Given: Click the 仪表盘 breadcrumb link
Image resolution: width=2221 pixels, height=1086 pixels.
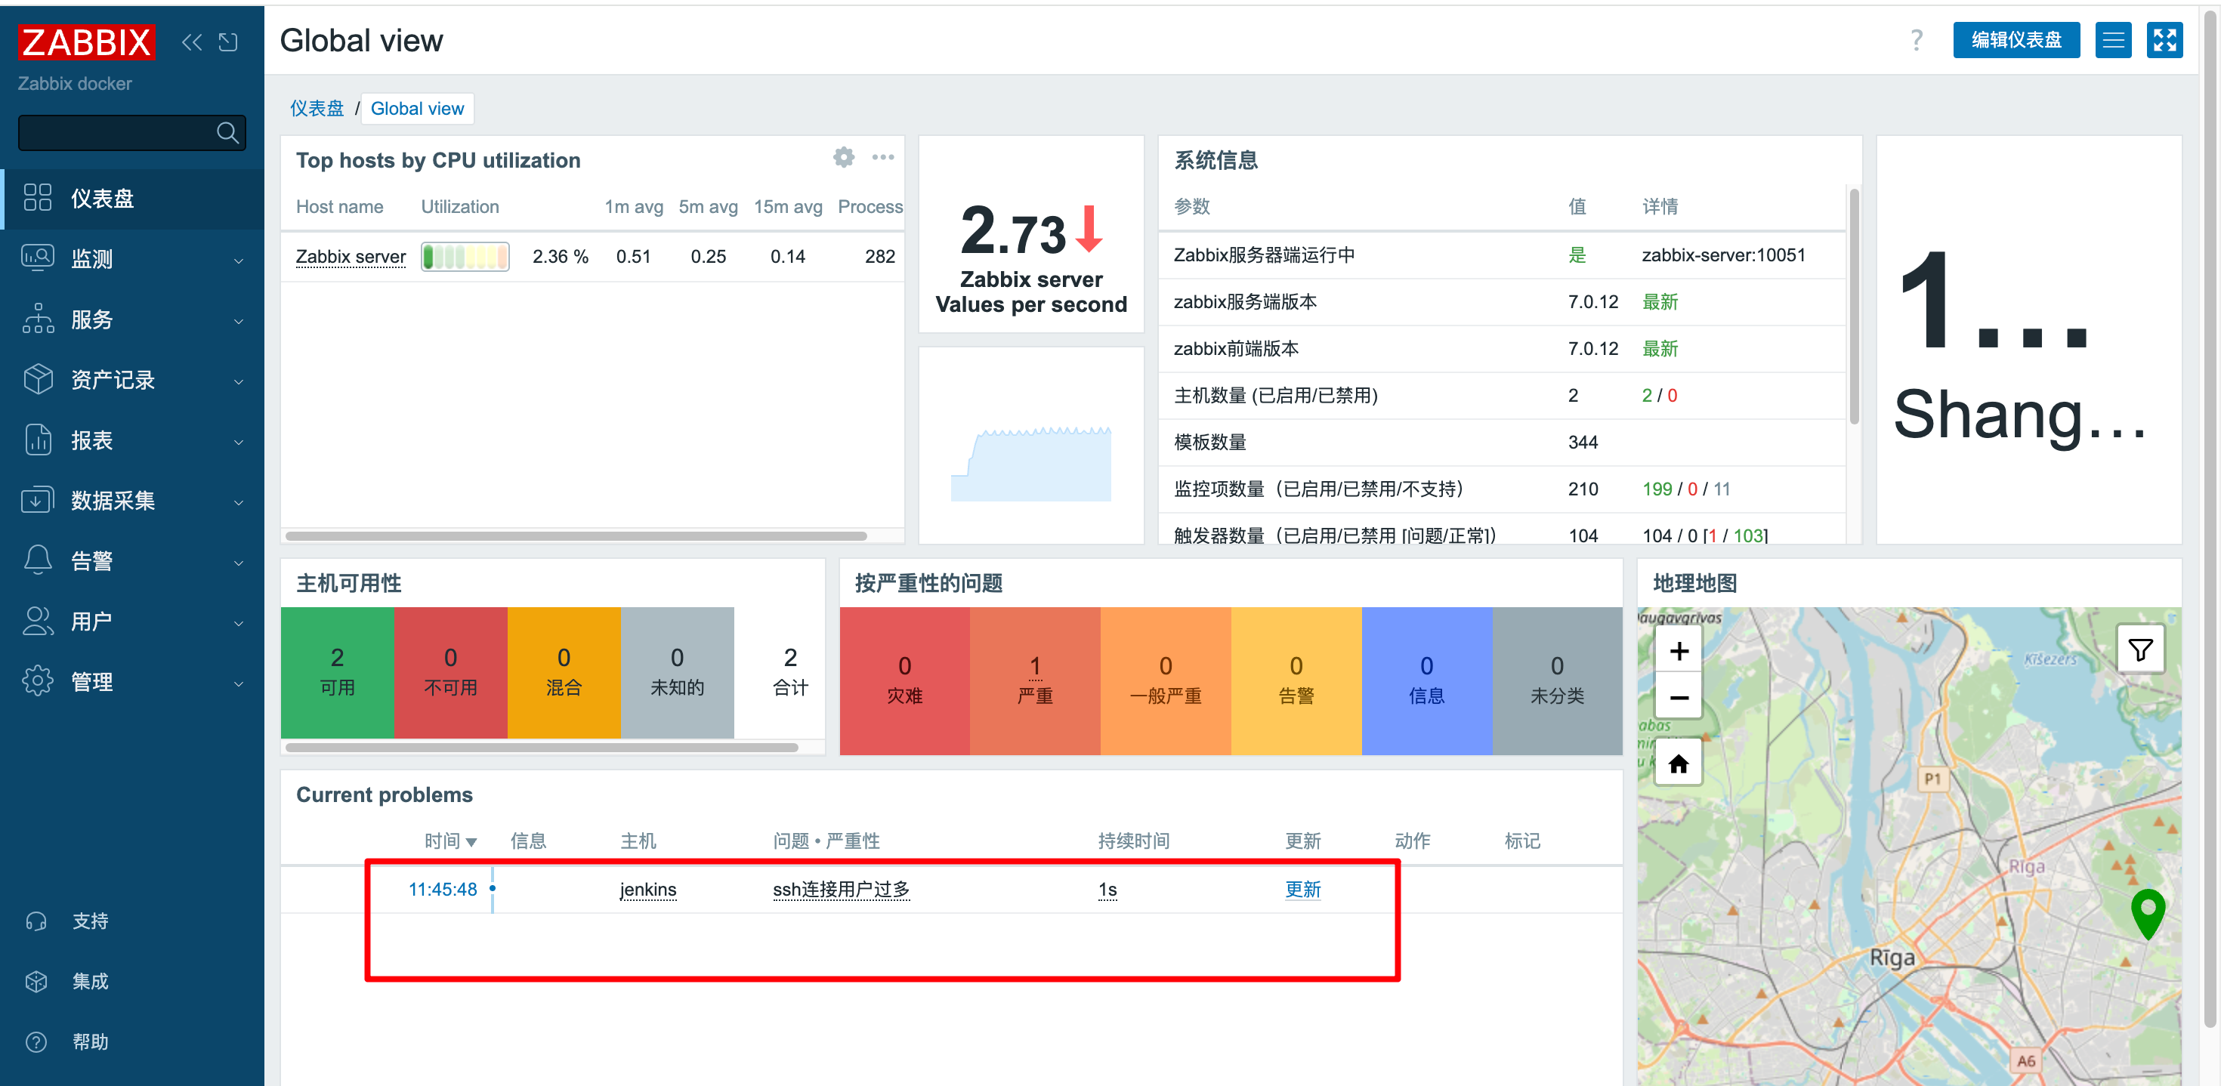Looking at the screenshot, I should click(317, 109).
